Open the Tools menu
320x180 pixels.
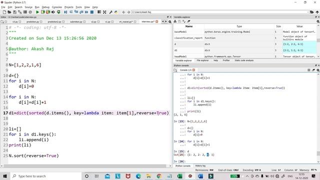(78, 7)
